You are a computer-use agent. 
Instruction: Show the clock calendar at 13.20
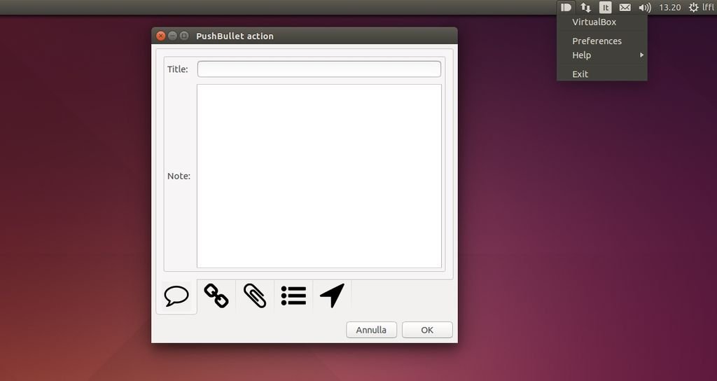[x=670, y=7]
